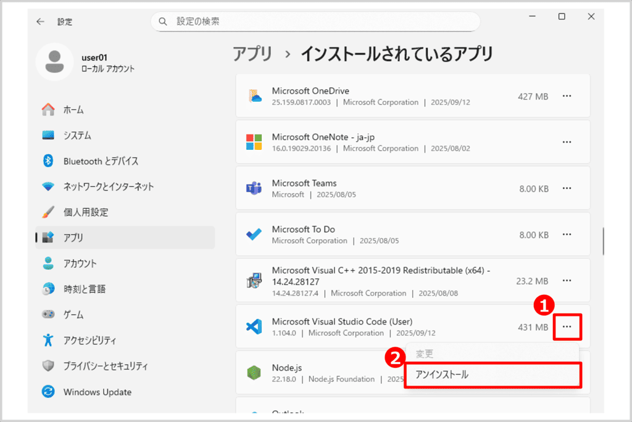
Task: Open more options for Visual Studio Code
Action: pyautogui.click(x=567, y=326)
